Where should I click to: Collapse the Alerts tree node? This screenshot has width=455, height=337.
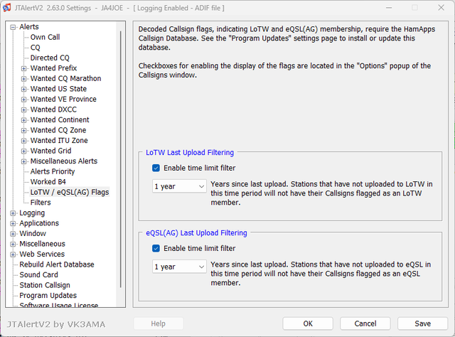(x=14, y=27)
